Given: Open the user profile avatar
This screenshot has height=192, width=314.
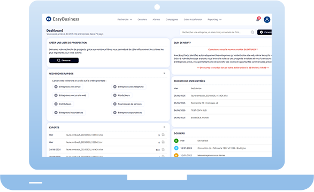Looking at the screenshot, I should click(267, 20).
